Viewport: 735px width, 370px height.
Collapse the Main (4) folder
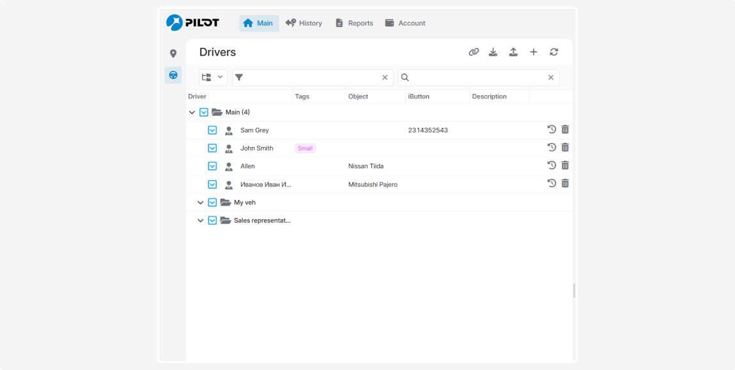click(192, 112)
